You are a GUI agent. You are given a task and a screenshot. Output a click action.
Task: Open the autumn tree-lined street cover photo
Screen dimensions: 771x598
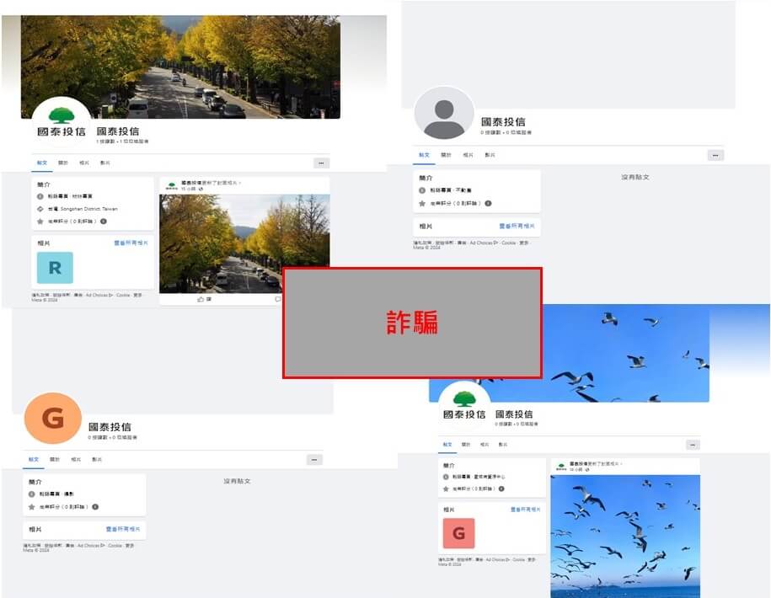click(x=180, y=67)
